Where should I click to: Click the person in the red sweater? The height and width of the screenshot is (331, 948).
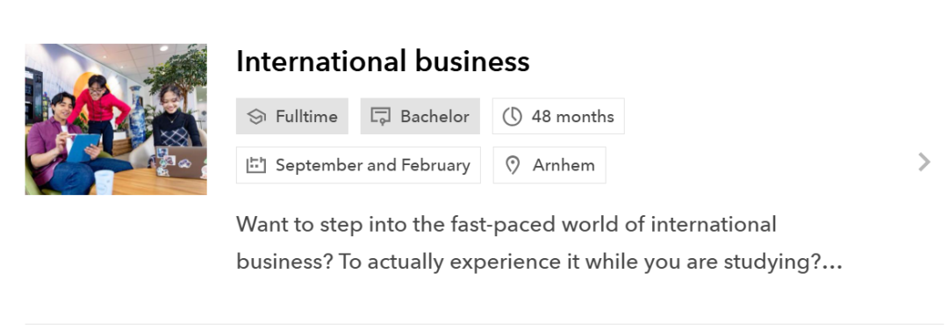pyautogui.click(x=100, y=114)
